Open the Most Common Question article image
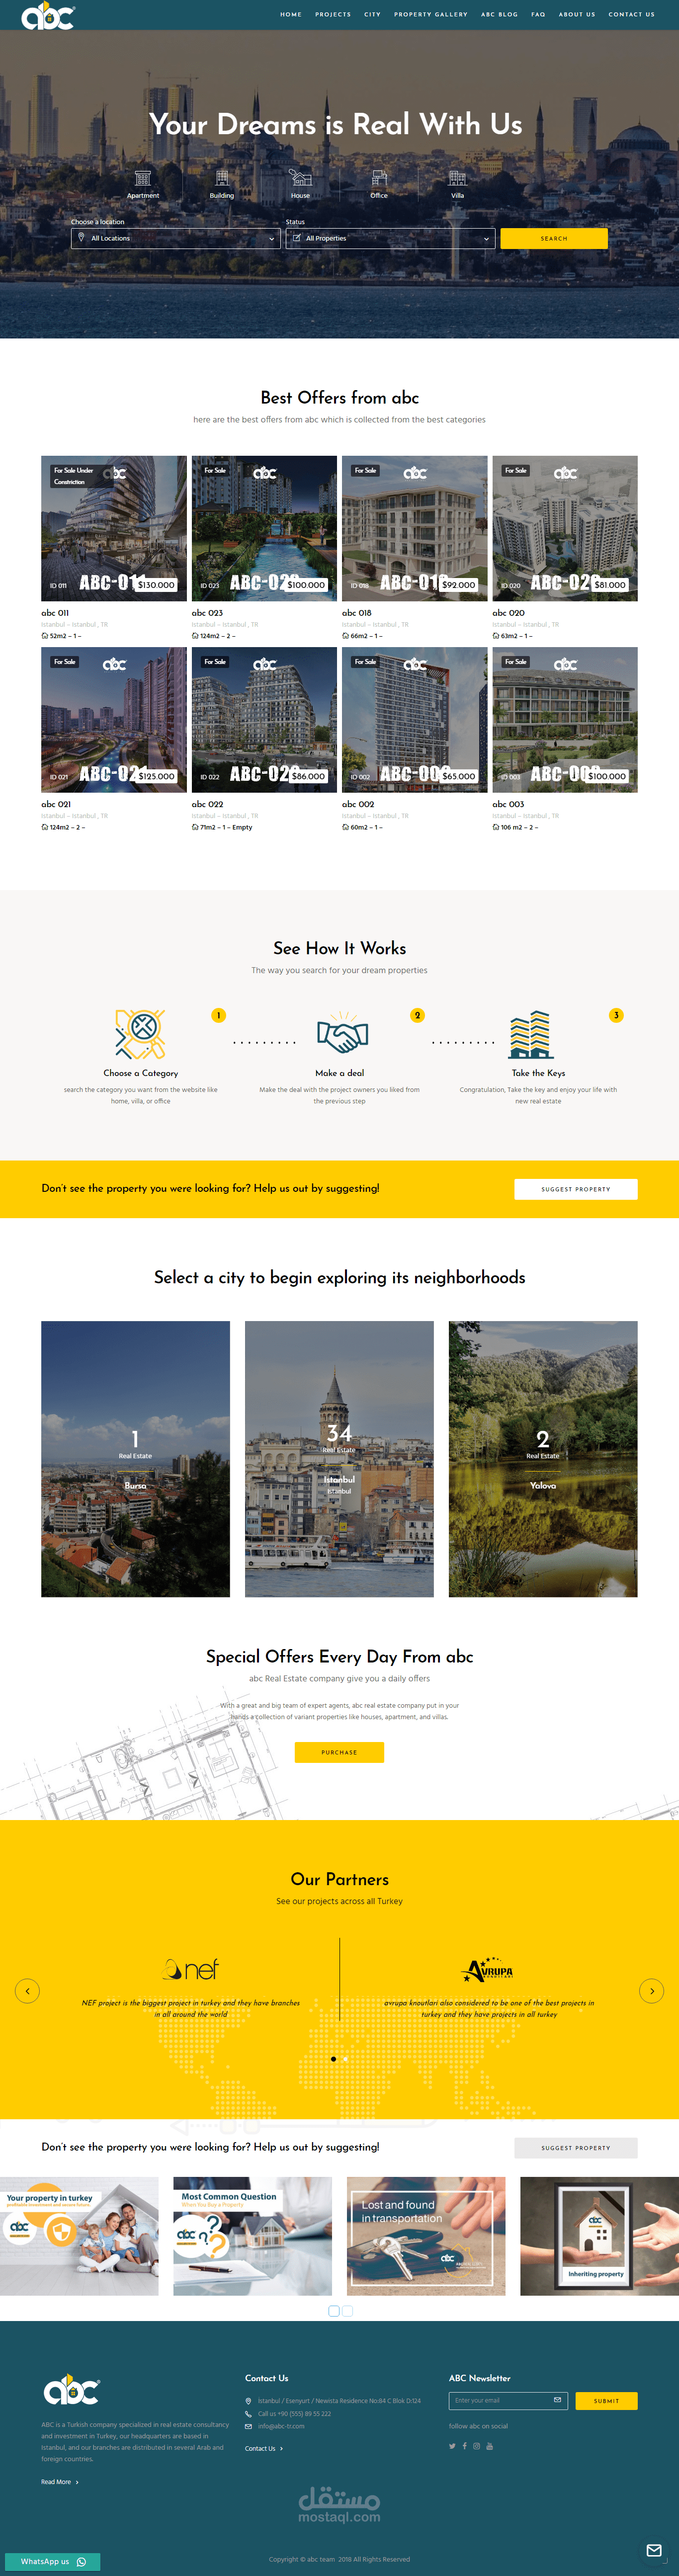Image resolution: width=679 pixels, height=2576 pixels. click(x=253, y=2236)
